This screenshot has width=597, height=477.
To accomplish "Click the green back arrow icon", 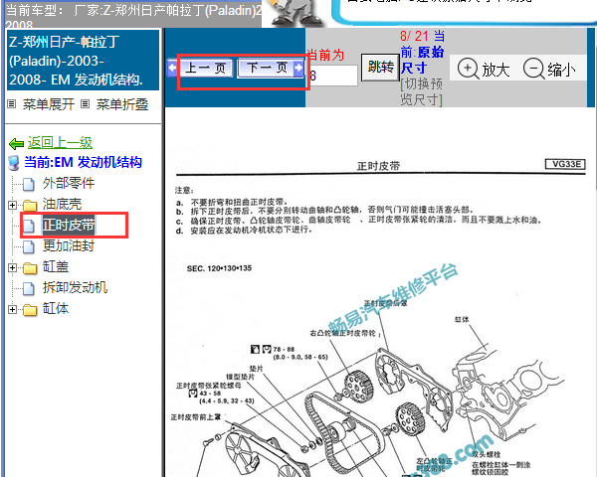I will pos(16,144).
